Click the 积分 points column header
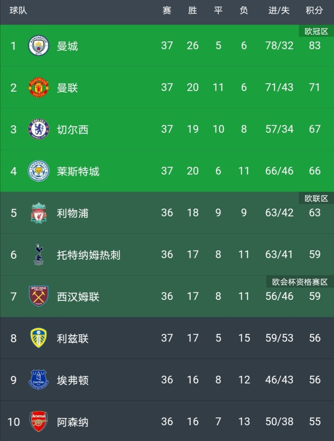This screenshot has width=334, height=441. pyautogui.click(x=314, y=11)
